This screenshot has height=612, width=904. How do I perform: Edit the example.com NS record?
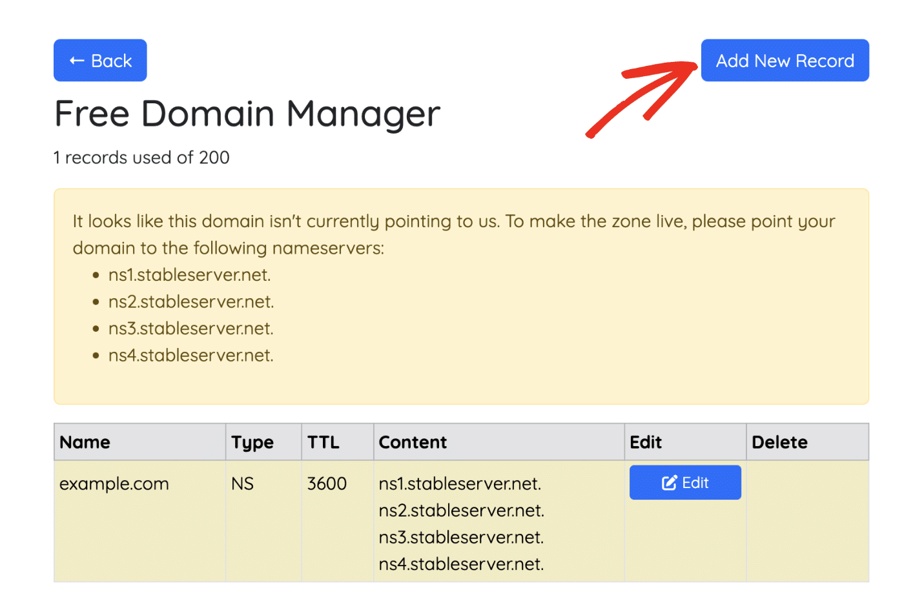tap(685, 483)
